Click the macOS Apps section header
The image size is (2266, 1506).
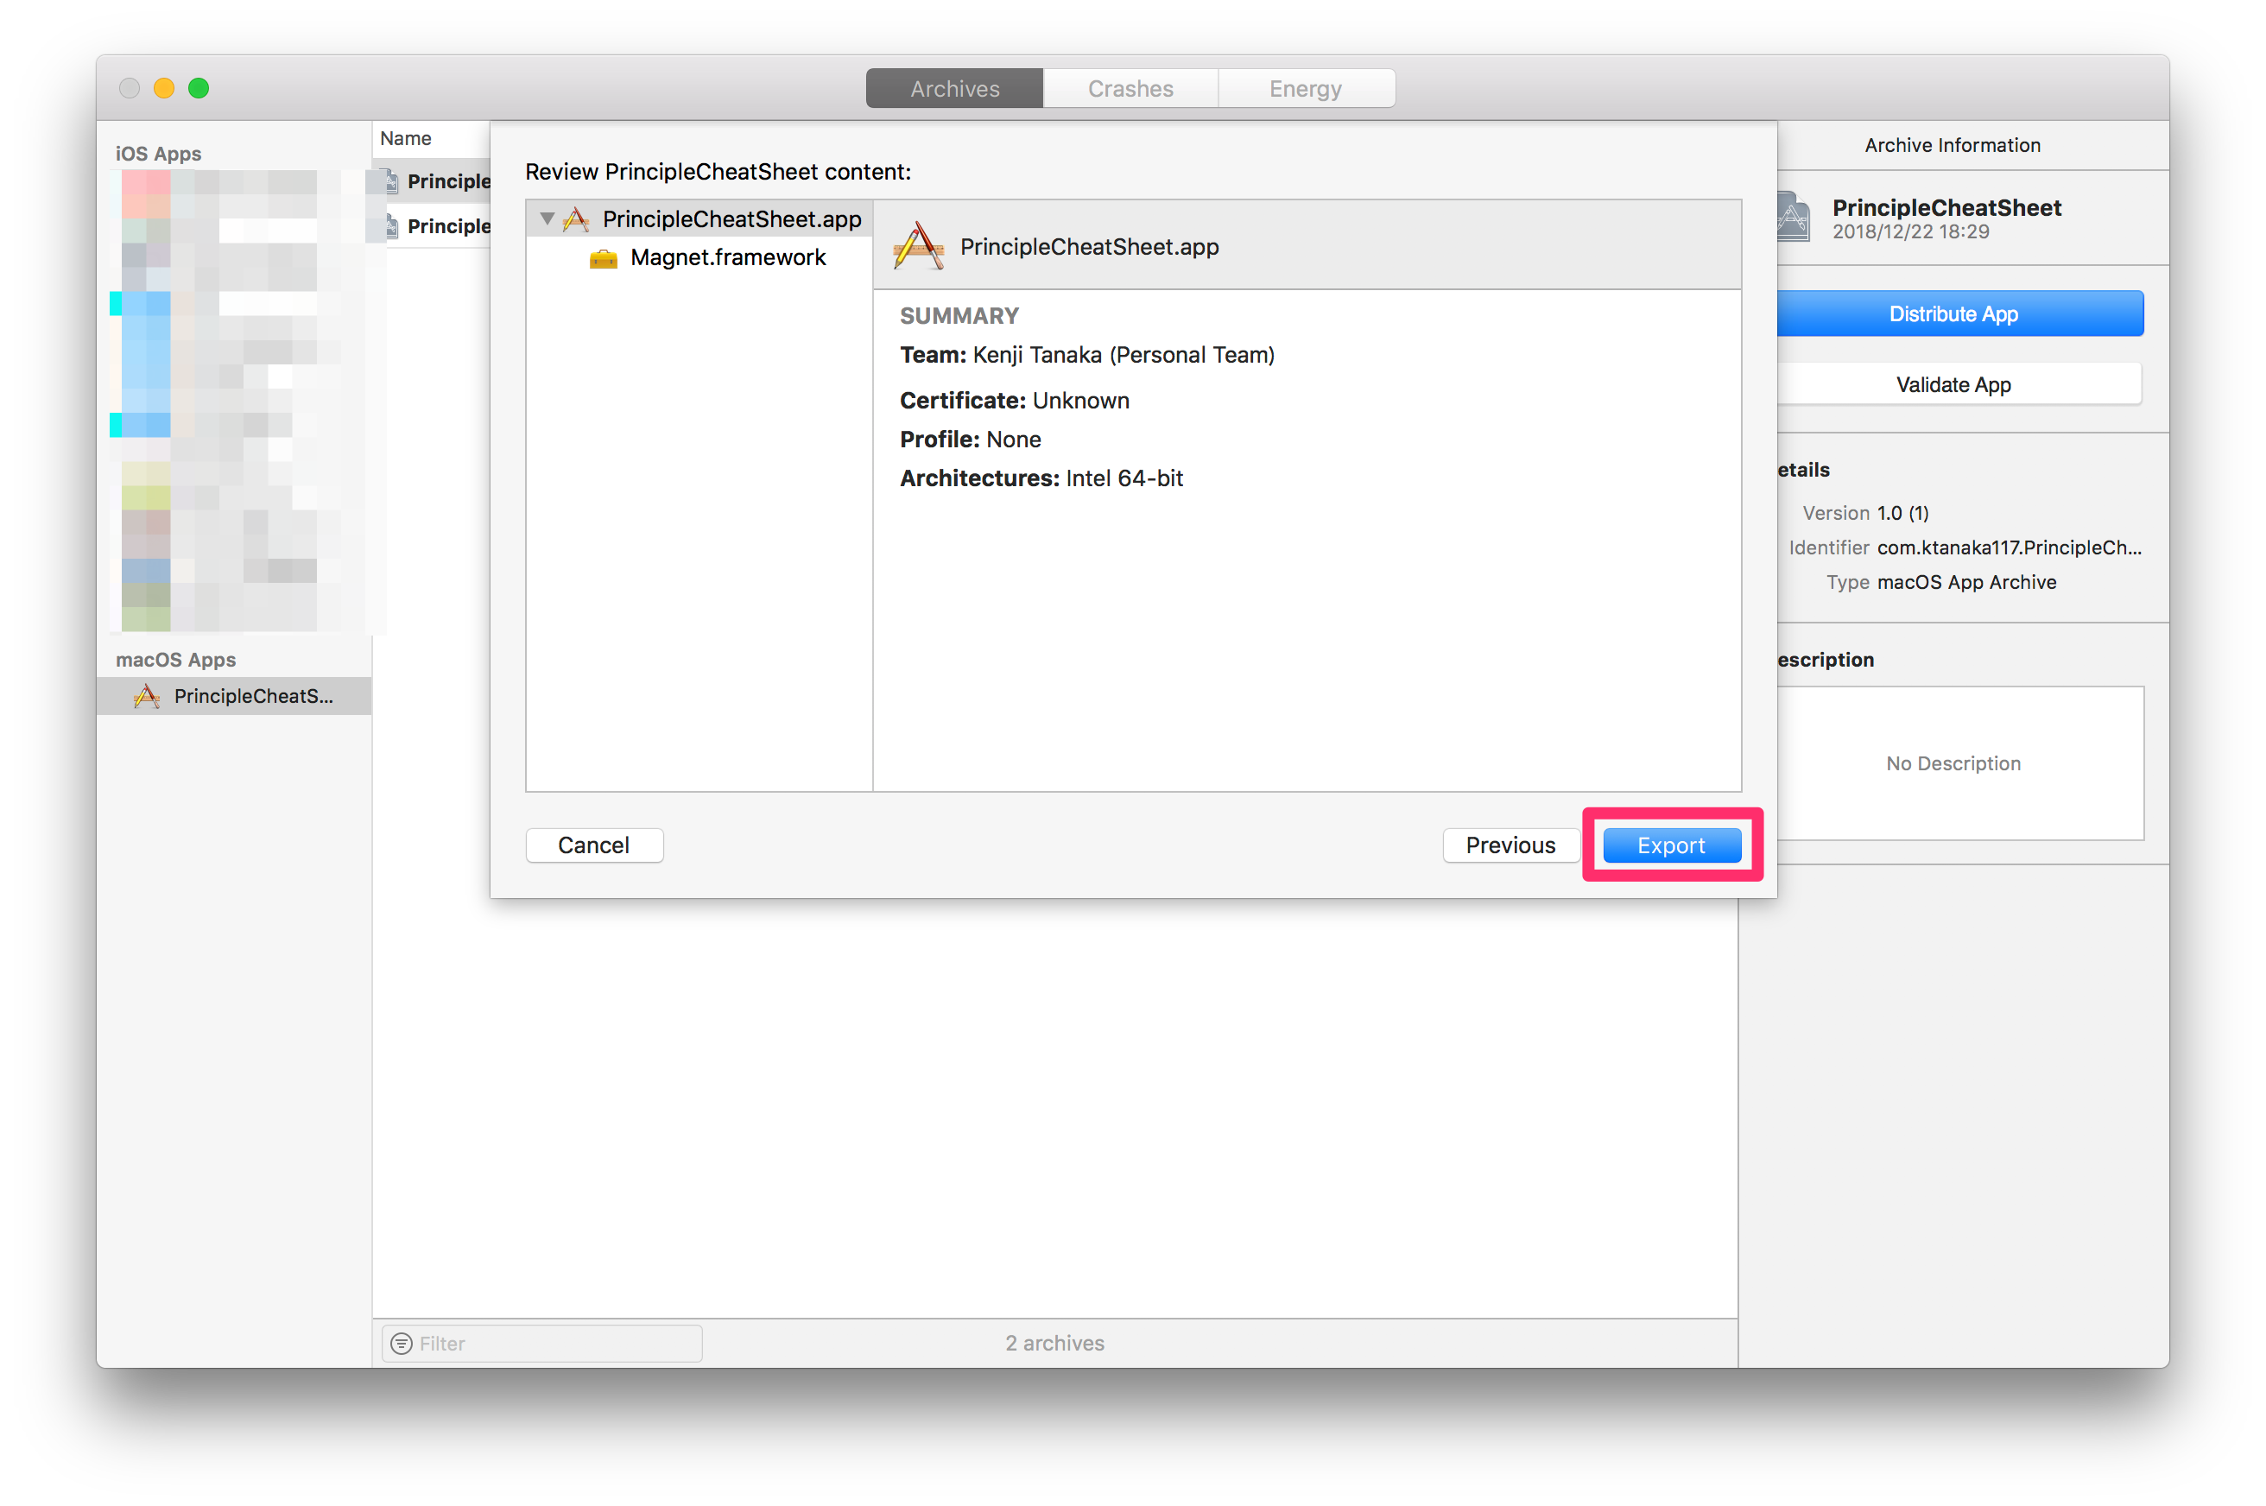pyautogui.click(x=176, y=660)
